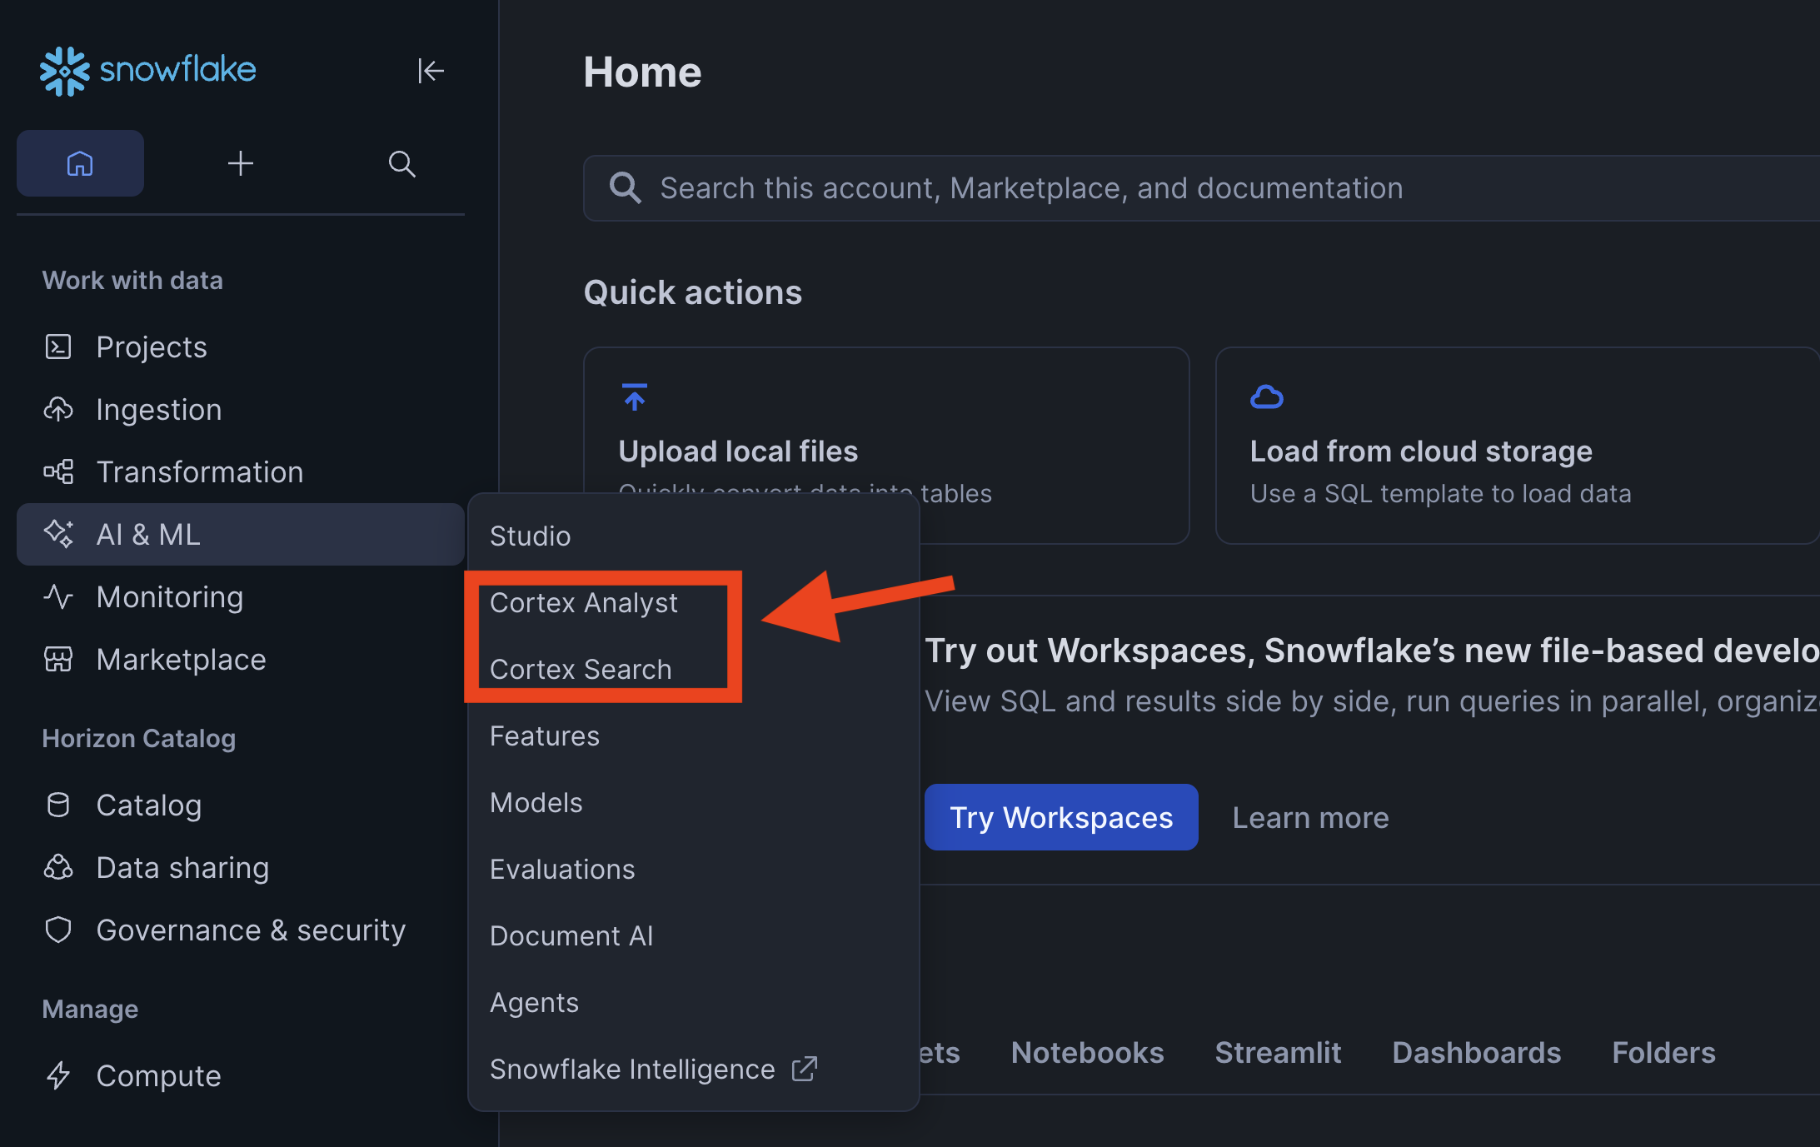Choose Cortex Search in the flyout
Viewport: 1820px width, 1147px height.
pyautogui.click(x=581, y=669)
